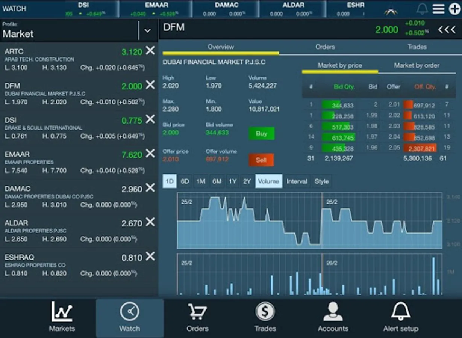The height and width of the screenshot is (338, 462).
Task: Open the hamburger menu icon
Action: click(x=439, y=9)
